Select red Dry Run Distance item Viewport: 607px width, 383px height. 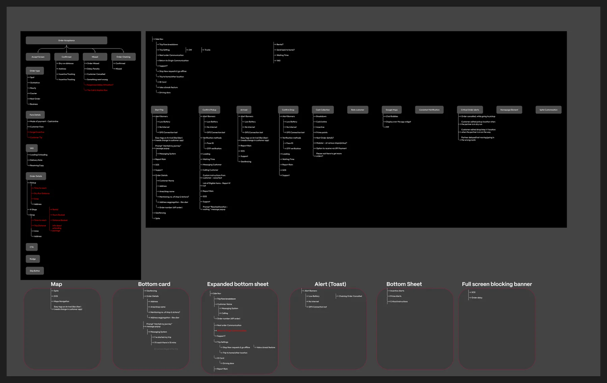pos(42,194)
